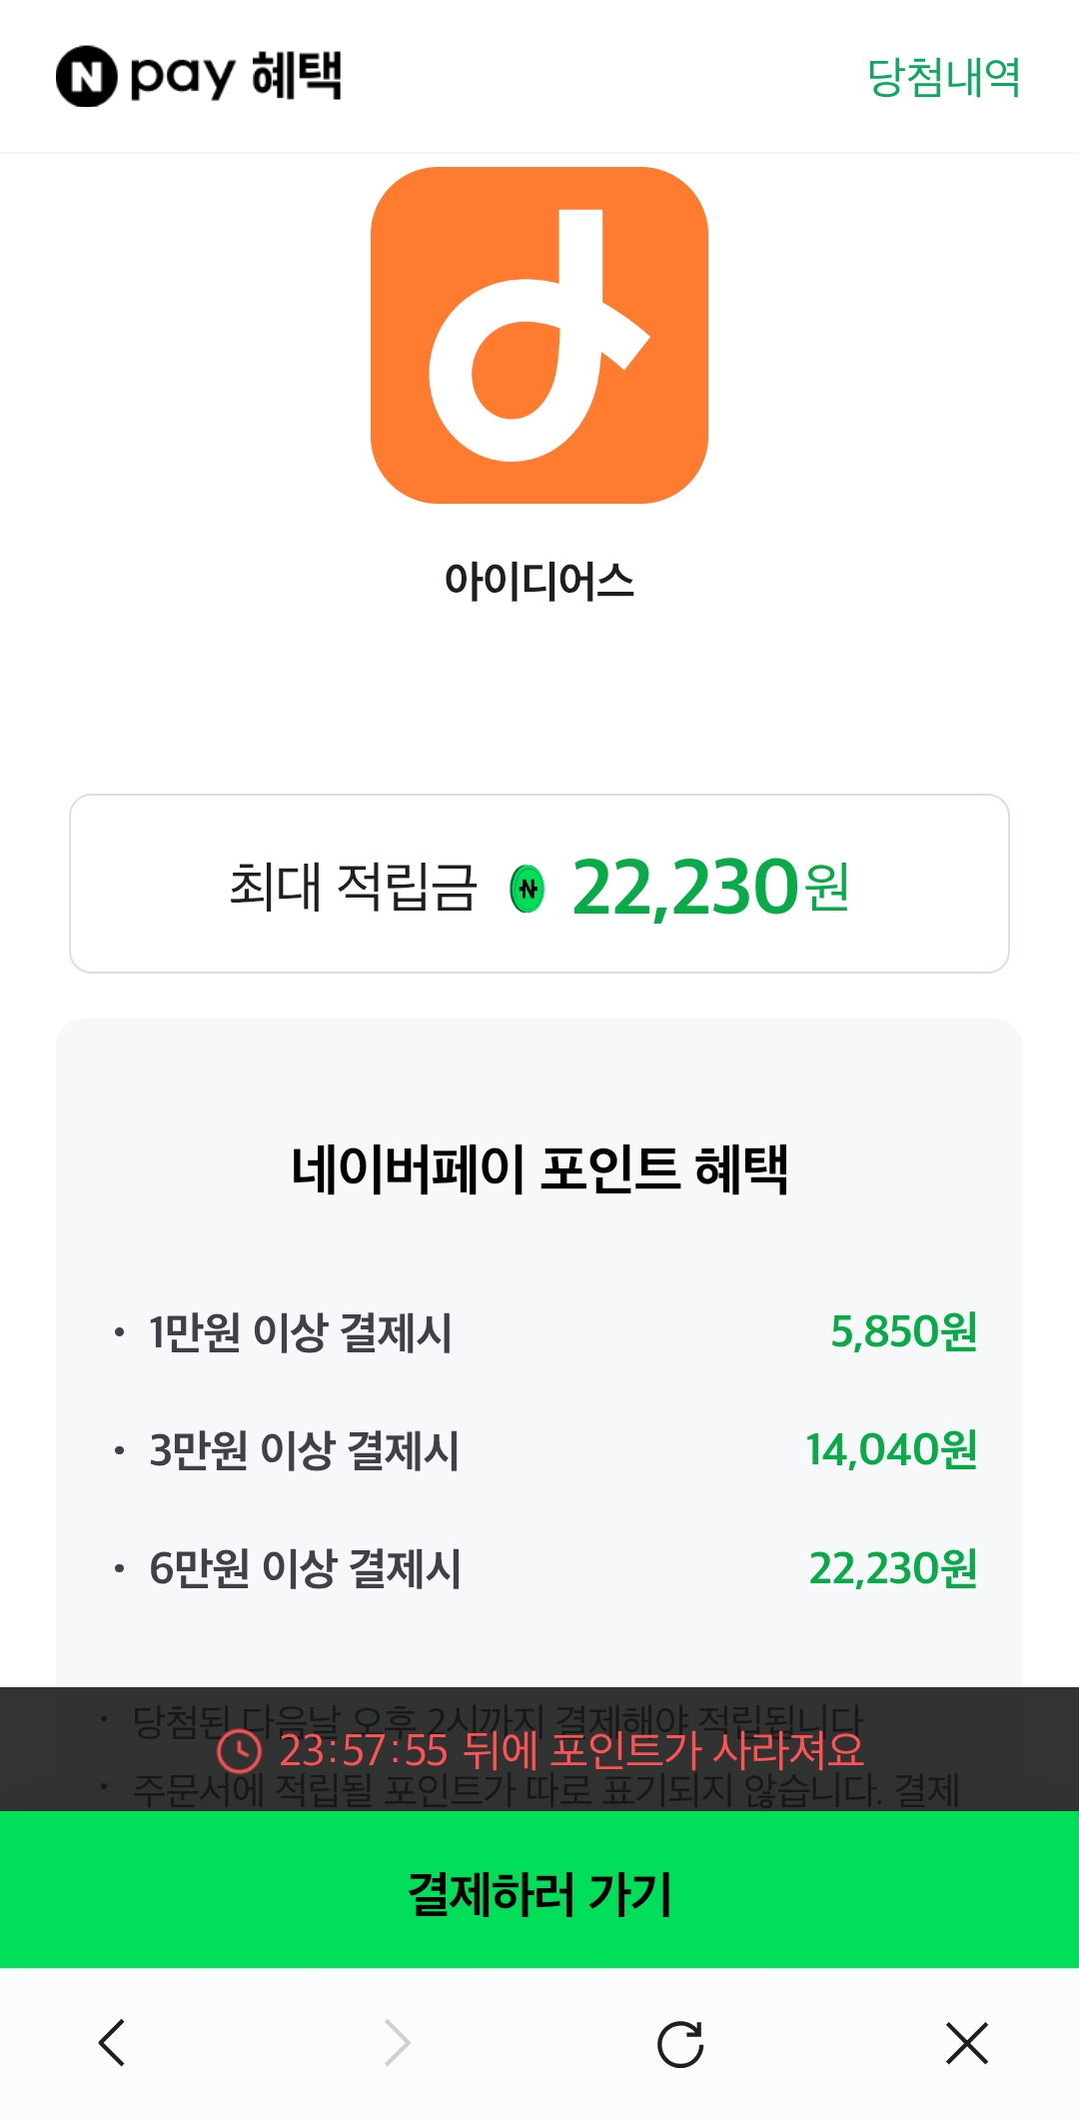
Task: Tap the green Naver point coin icon
Action: [x=528, y=888]
